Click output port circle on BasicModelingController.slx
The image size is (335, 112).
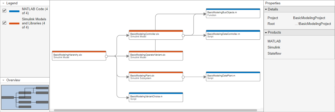point(183,36)
